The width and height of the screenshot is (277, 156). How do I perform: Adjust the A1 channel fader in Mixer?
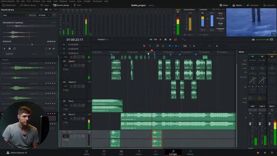pyautogui.click(x=250, y=124)
